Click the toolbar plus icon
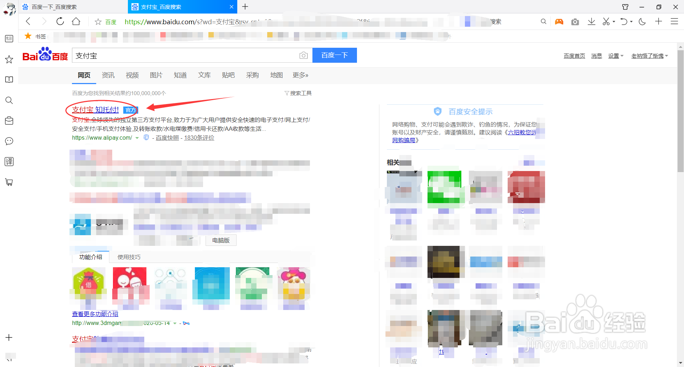This screenshot has width=684, height=367. tap(658, 21)
